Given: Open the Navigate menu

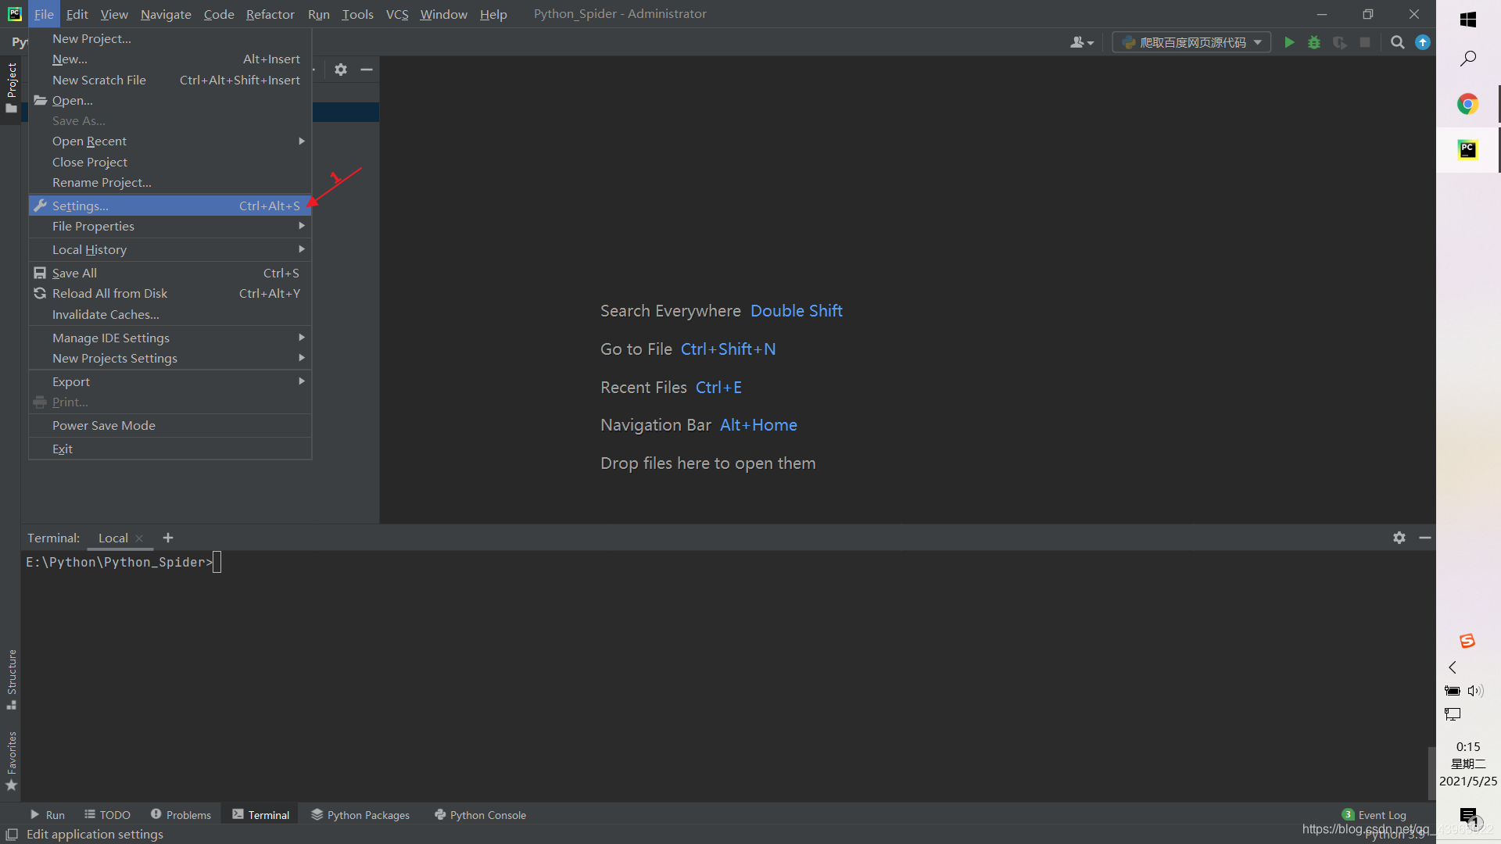Looking at the screenshot, I should coord(166,14).
